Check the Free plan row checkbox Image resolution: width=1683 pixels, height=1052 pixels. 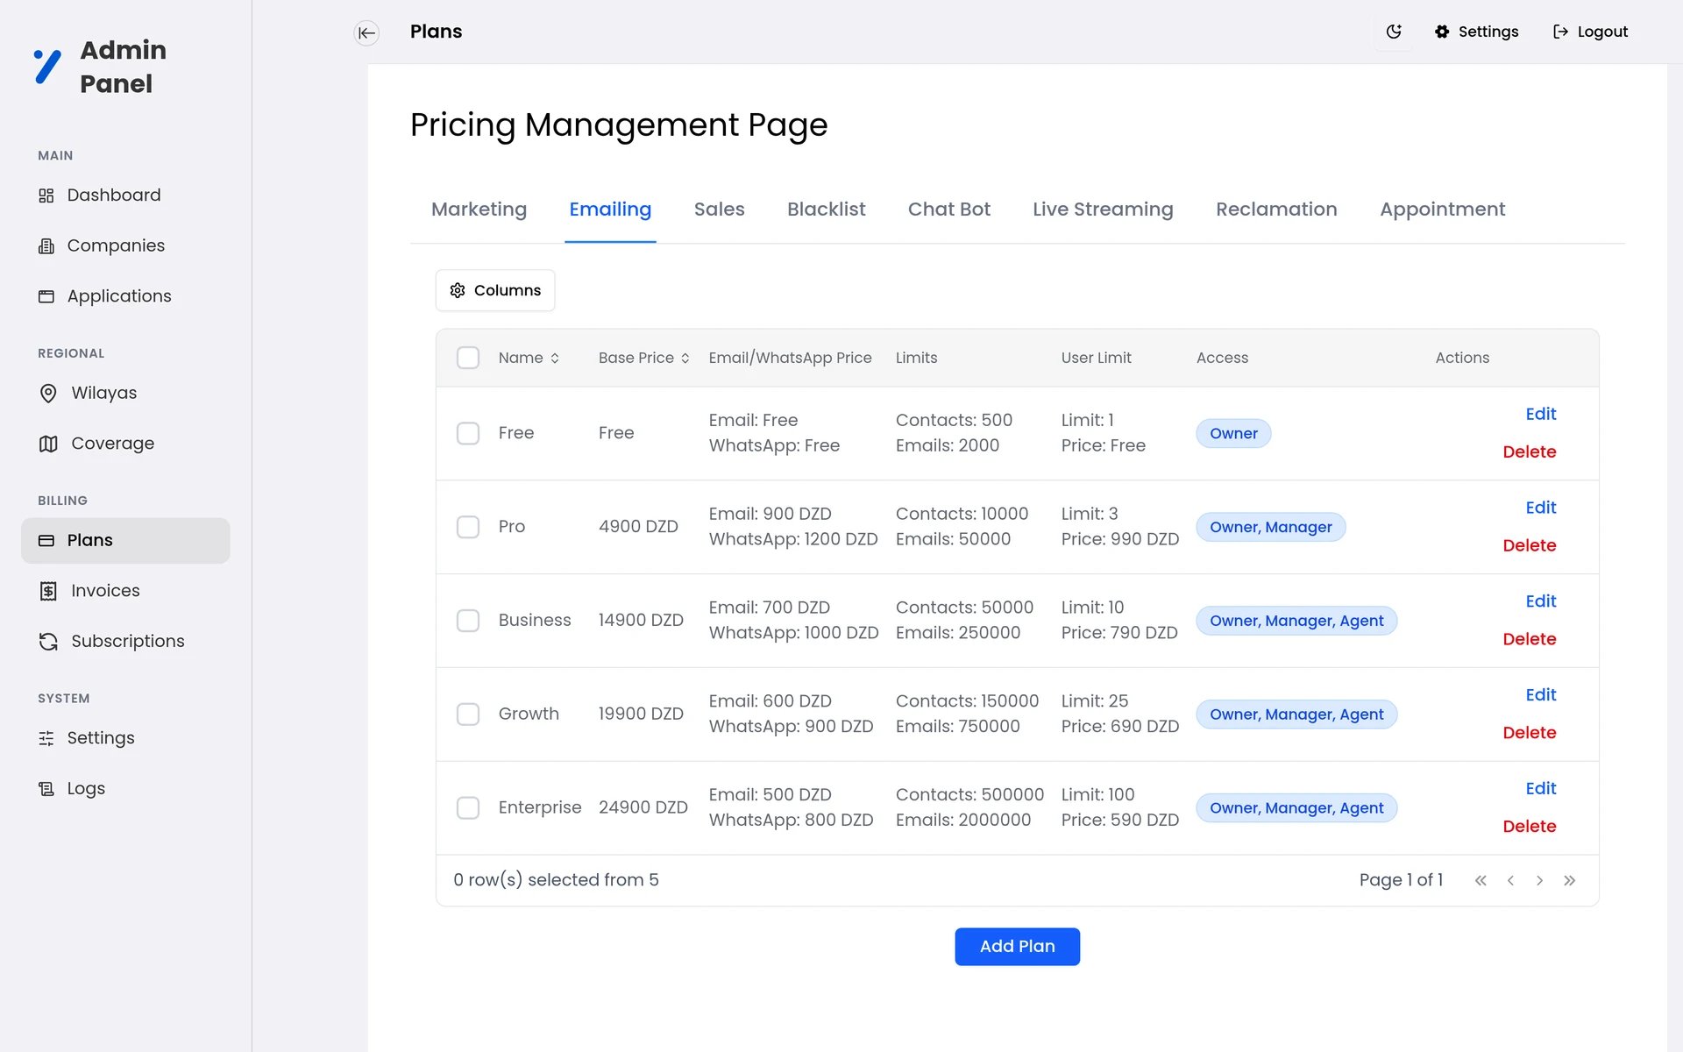pos(468,433)
